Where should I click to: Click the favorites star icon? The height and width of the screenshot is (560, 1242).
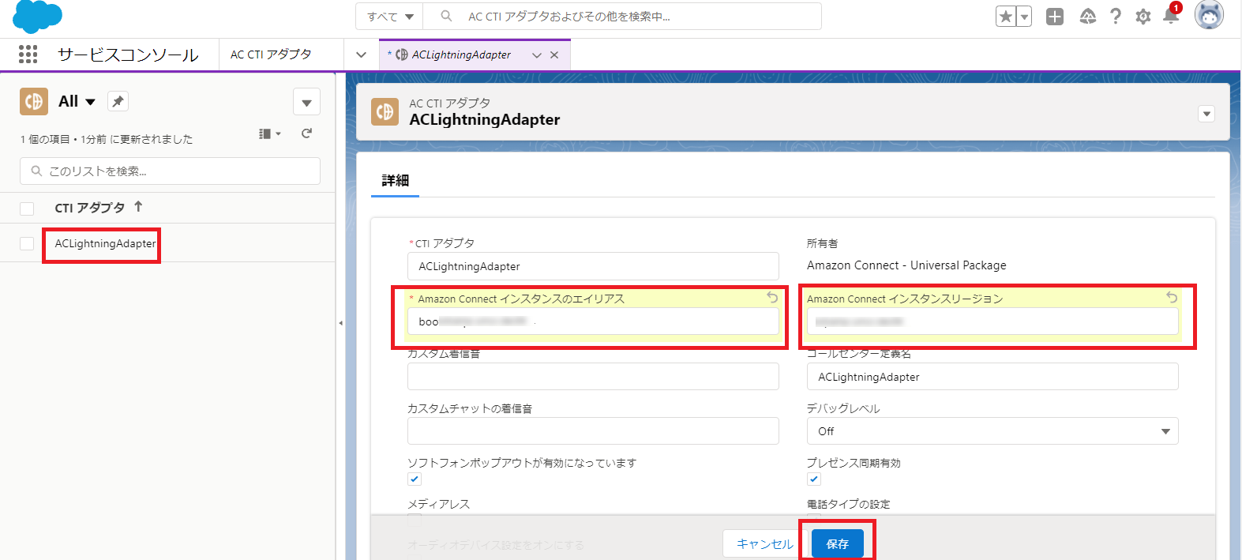pos(1006,17)
